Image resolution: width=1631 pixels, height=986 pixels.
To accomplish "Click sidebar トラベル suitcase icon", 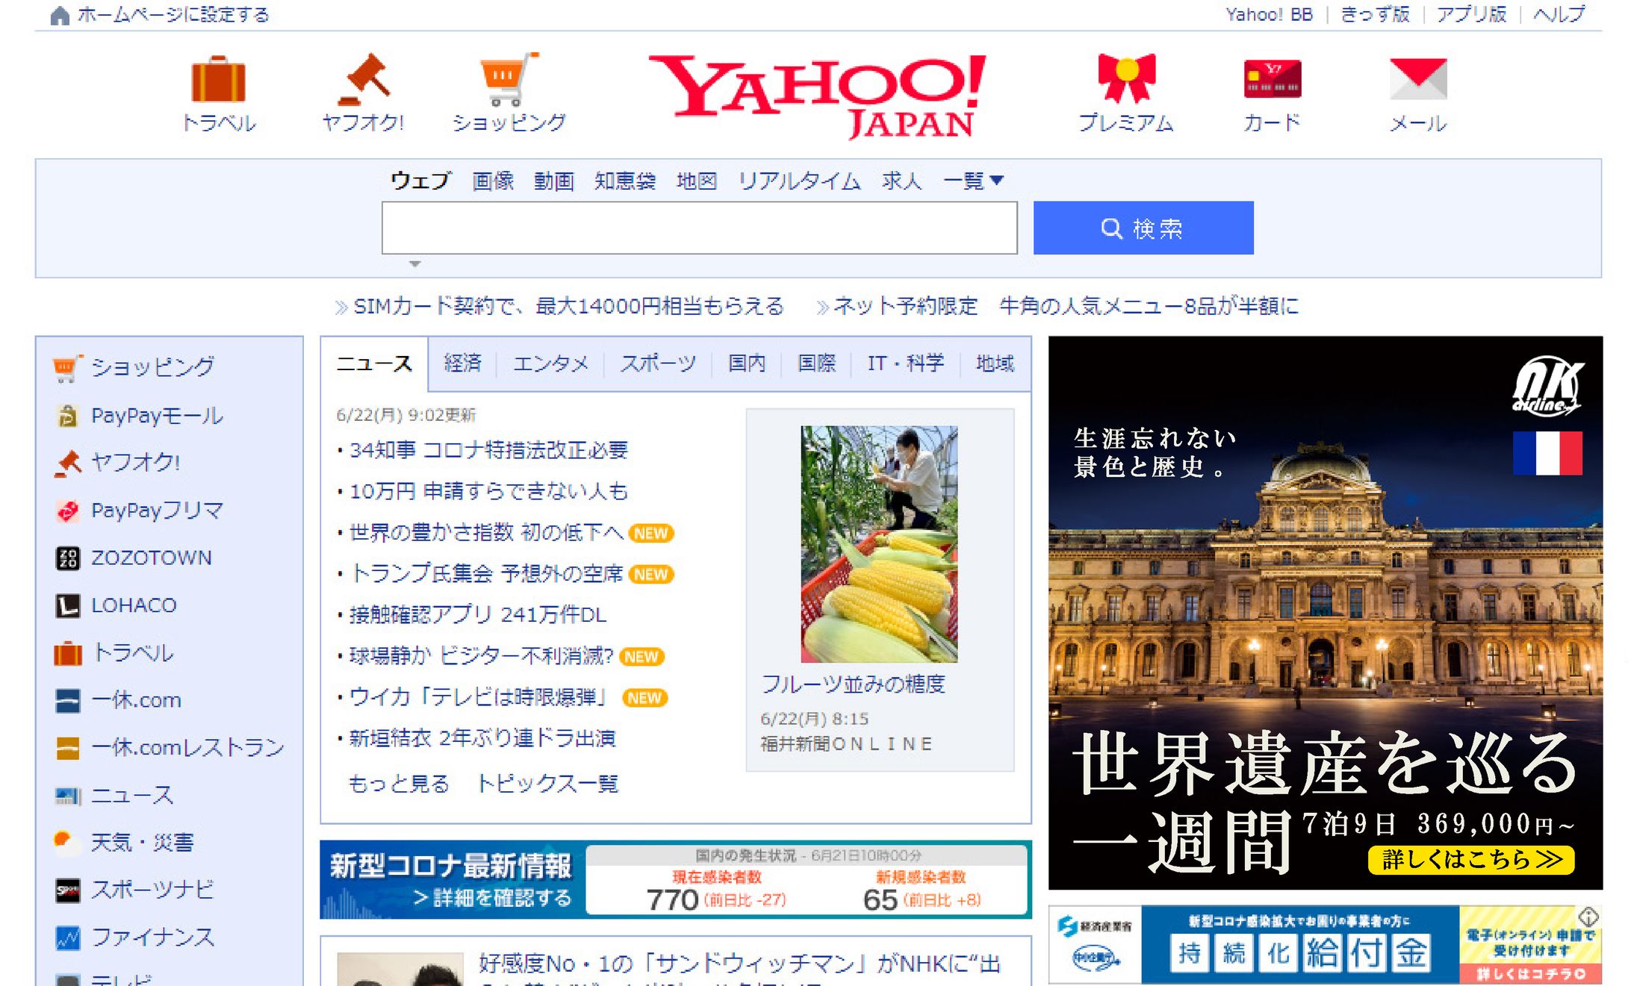I will tap(67, 653).
